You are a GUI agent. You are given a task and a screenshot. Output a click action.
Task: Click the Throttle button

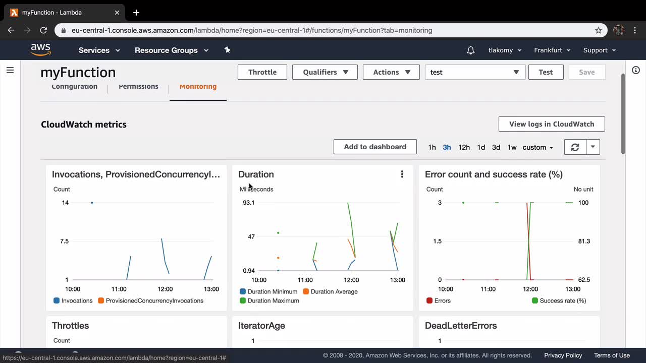[x=262, y=72]
